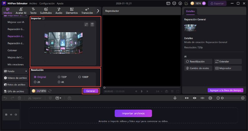The image size is (248, 131).
Task: Undo the last action in timeline toolbar
Action: point(5,98)
